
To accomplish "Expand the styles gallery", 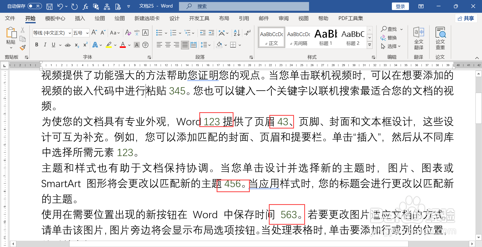I will 370,45.
